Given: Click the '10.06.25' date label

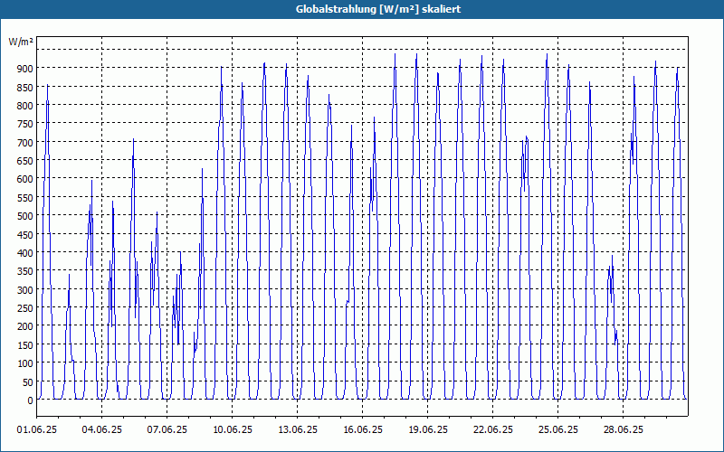Looking at the screenshot, I should (x=233, y=429).
